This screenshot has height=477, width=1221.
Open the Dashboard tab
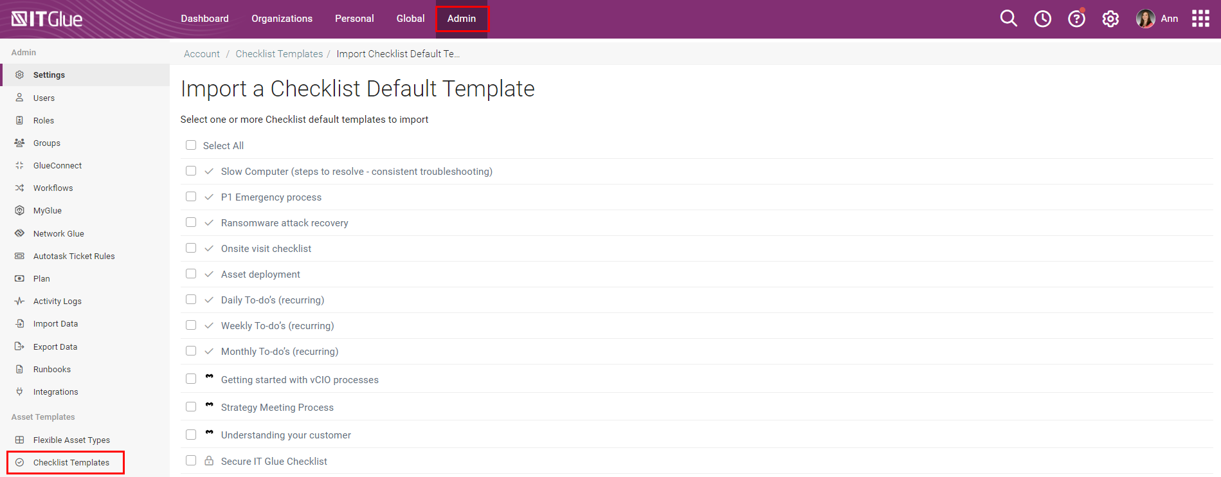coord(204,19)
